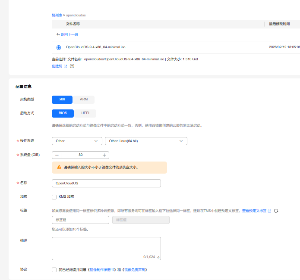Image resolution: width=300 pixels, height=280 pixels.
Task: Click the 当前选择 file size summary text
Action: click(x=125, y=59)
